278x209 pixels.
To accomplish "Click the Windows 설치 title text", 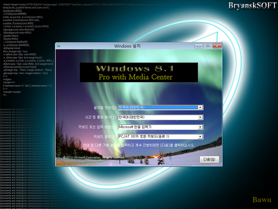I will click(x=127, y=46).
